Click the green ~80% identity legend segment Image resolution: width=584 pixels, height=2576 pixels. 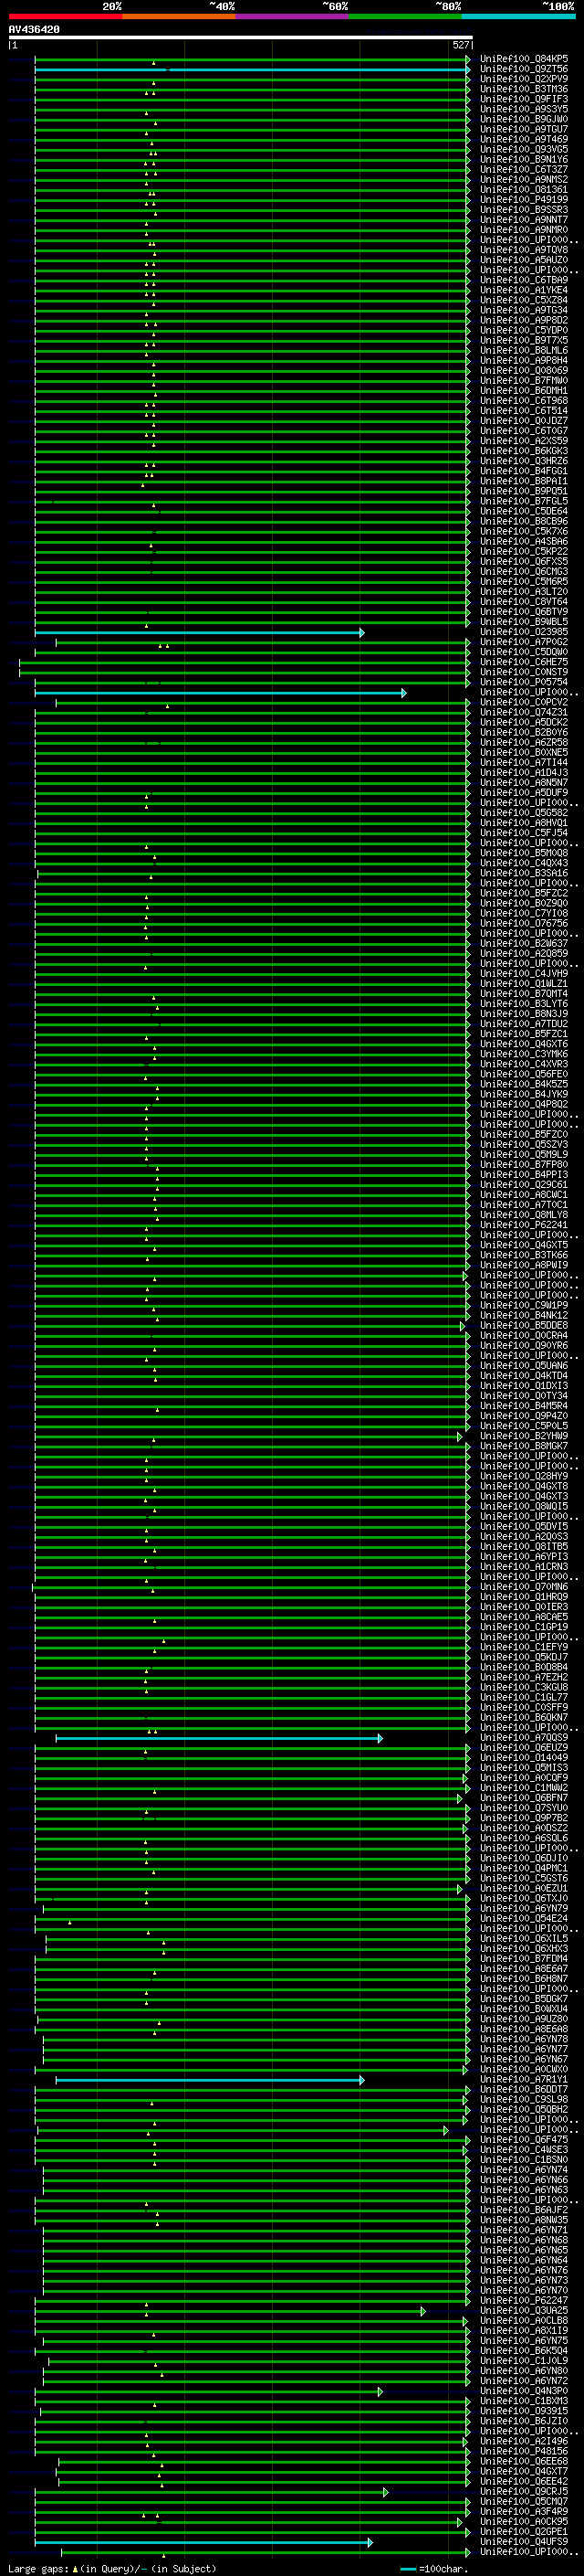[x=405, y=16]
